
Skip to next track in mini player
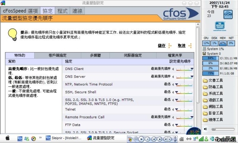coord(160,139)
